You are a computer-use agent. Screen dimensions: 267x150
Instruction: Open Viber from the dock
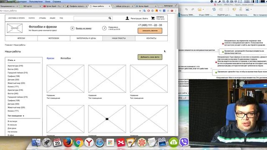pyautogui.click(x=184, y=142)
